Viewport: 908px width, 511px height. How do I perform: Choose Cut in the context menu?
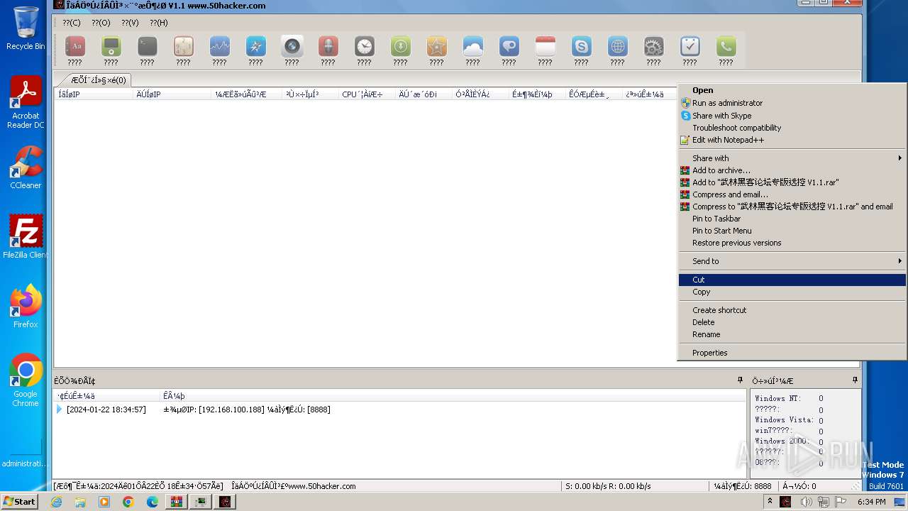pos(792,280)
